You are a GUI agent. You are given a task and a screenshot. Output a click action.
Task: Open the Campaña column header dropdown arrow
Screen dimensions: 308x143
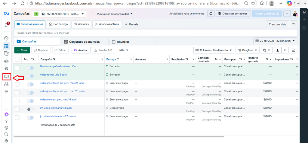102,59
